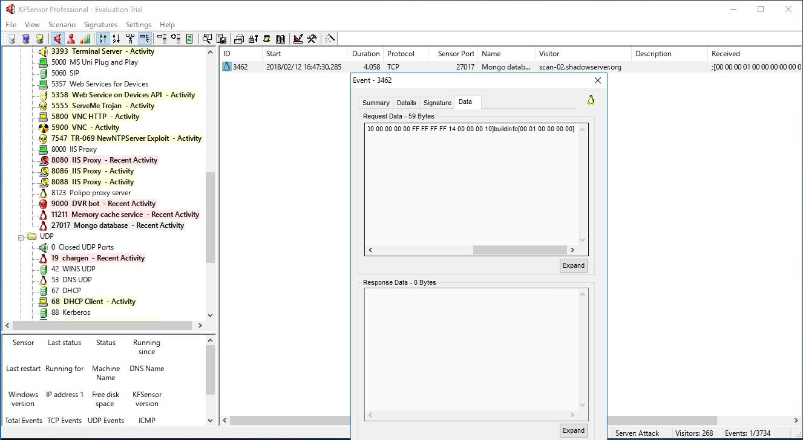Click the ruler and pencil toolbar icon
The width and height of the screenshot is (803, 440).
click(x=298, y=39)
